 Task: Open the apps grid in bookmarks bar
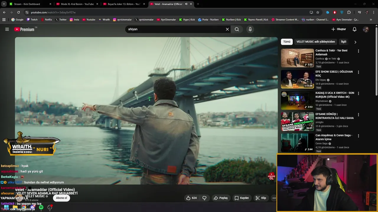[4, 19]
